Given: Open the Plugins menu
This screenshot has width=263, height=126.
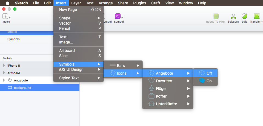Looking at the screenshot, I should pos(139,3).
